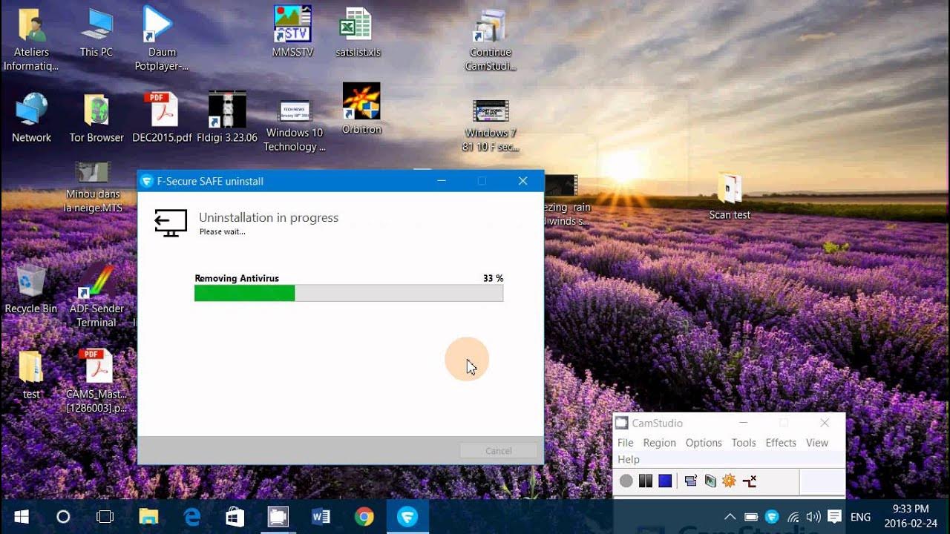Select the Ateliers Informatiq folder icon
This screenshot has height=534, width=950.
tap(30, 40)
